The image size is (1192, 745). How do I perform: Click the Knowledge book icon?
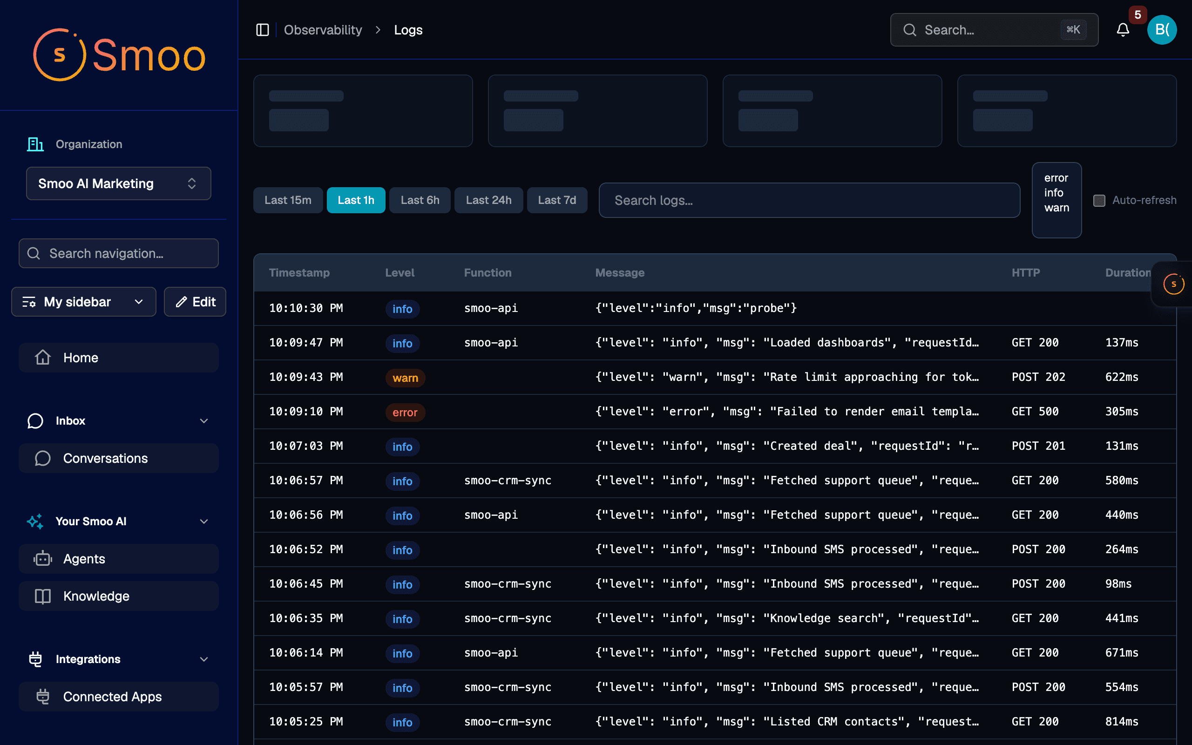click(43, 596)
